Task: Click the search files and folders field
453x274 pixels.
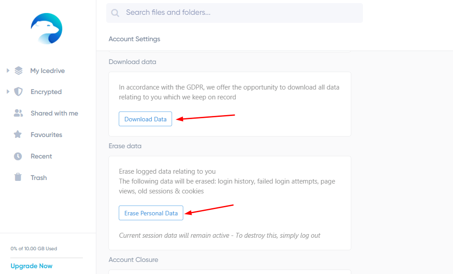Action: tap(234, 13)
